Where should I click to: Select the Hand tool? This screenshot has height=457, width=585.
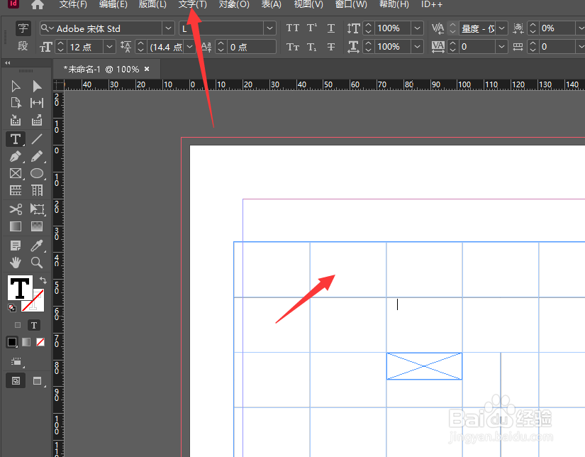tap(16, 263)
